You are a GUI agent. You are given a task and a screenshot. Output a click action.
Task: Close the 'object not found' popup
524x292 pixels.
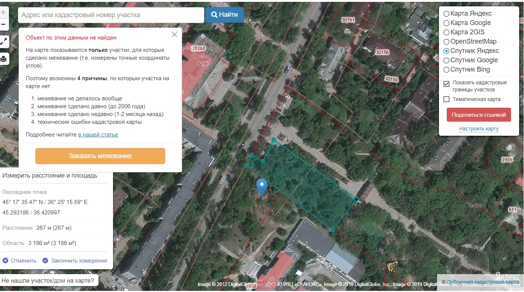pyautogui.click(x=174, y=35)
